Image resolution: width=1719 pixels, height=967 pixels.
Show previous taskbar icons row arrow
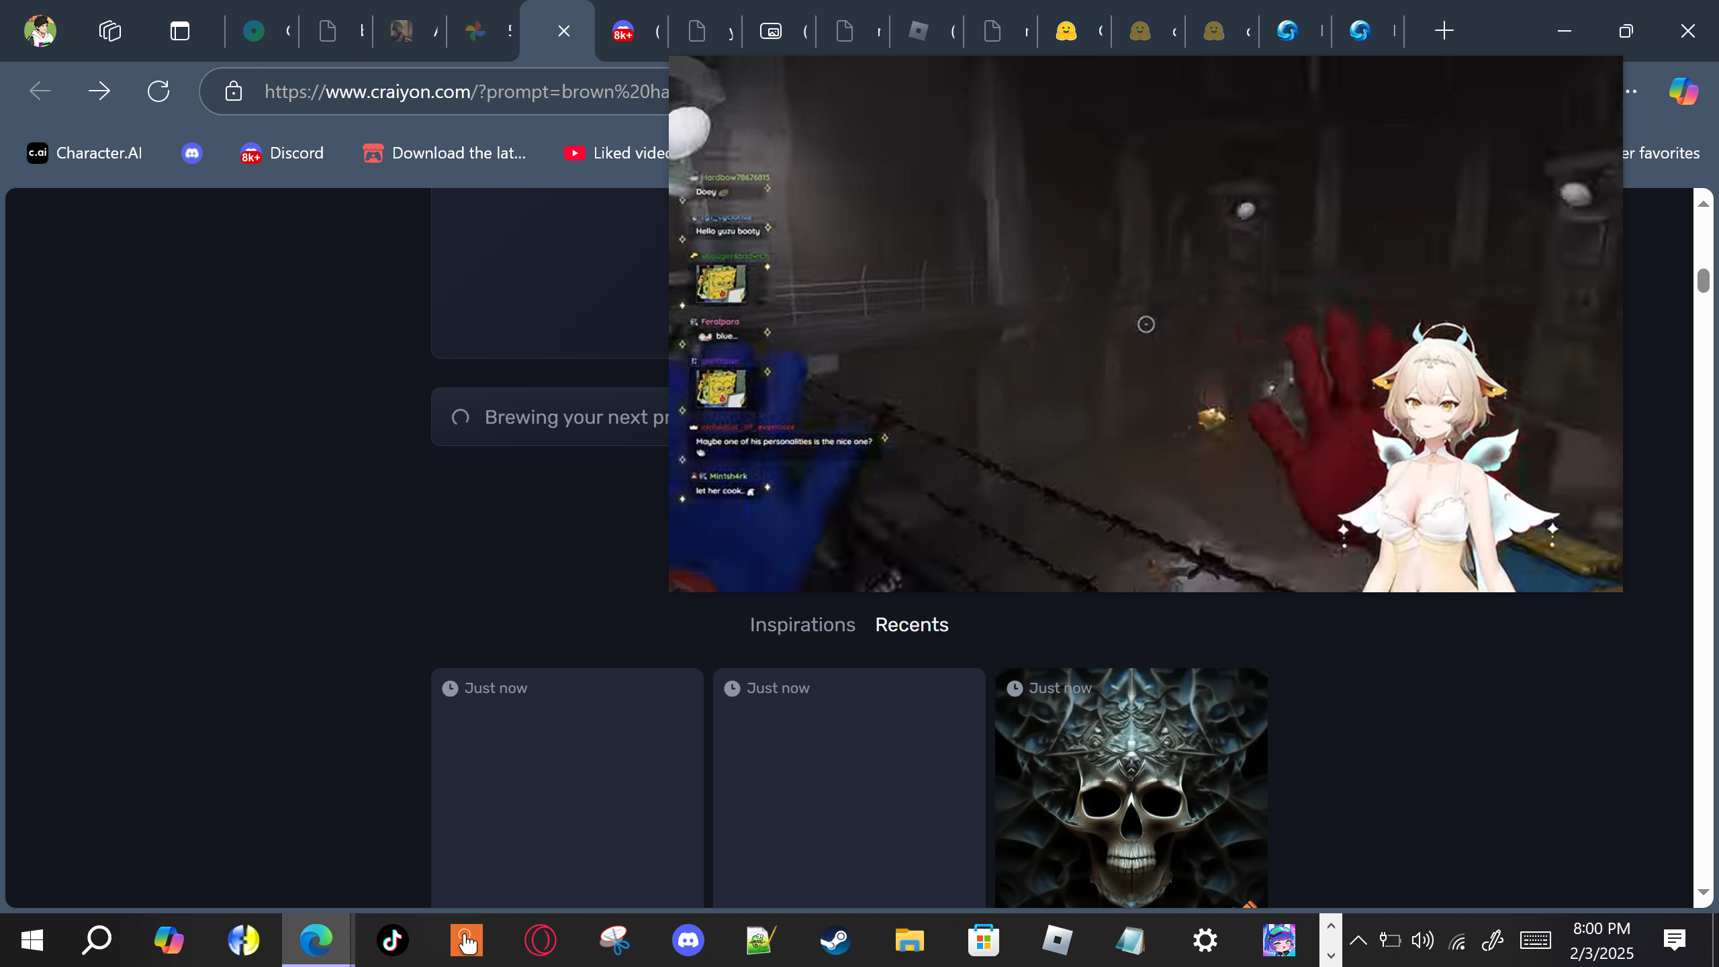pos(1331,926)
